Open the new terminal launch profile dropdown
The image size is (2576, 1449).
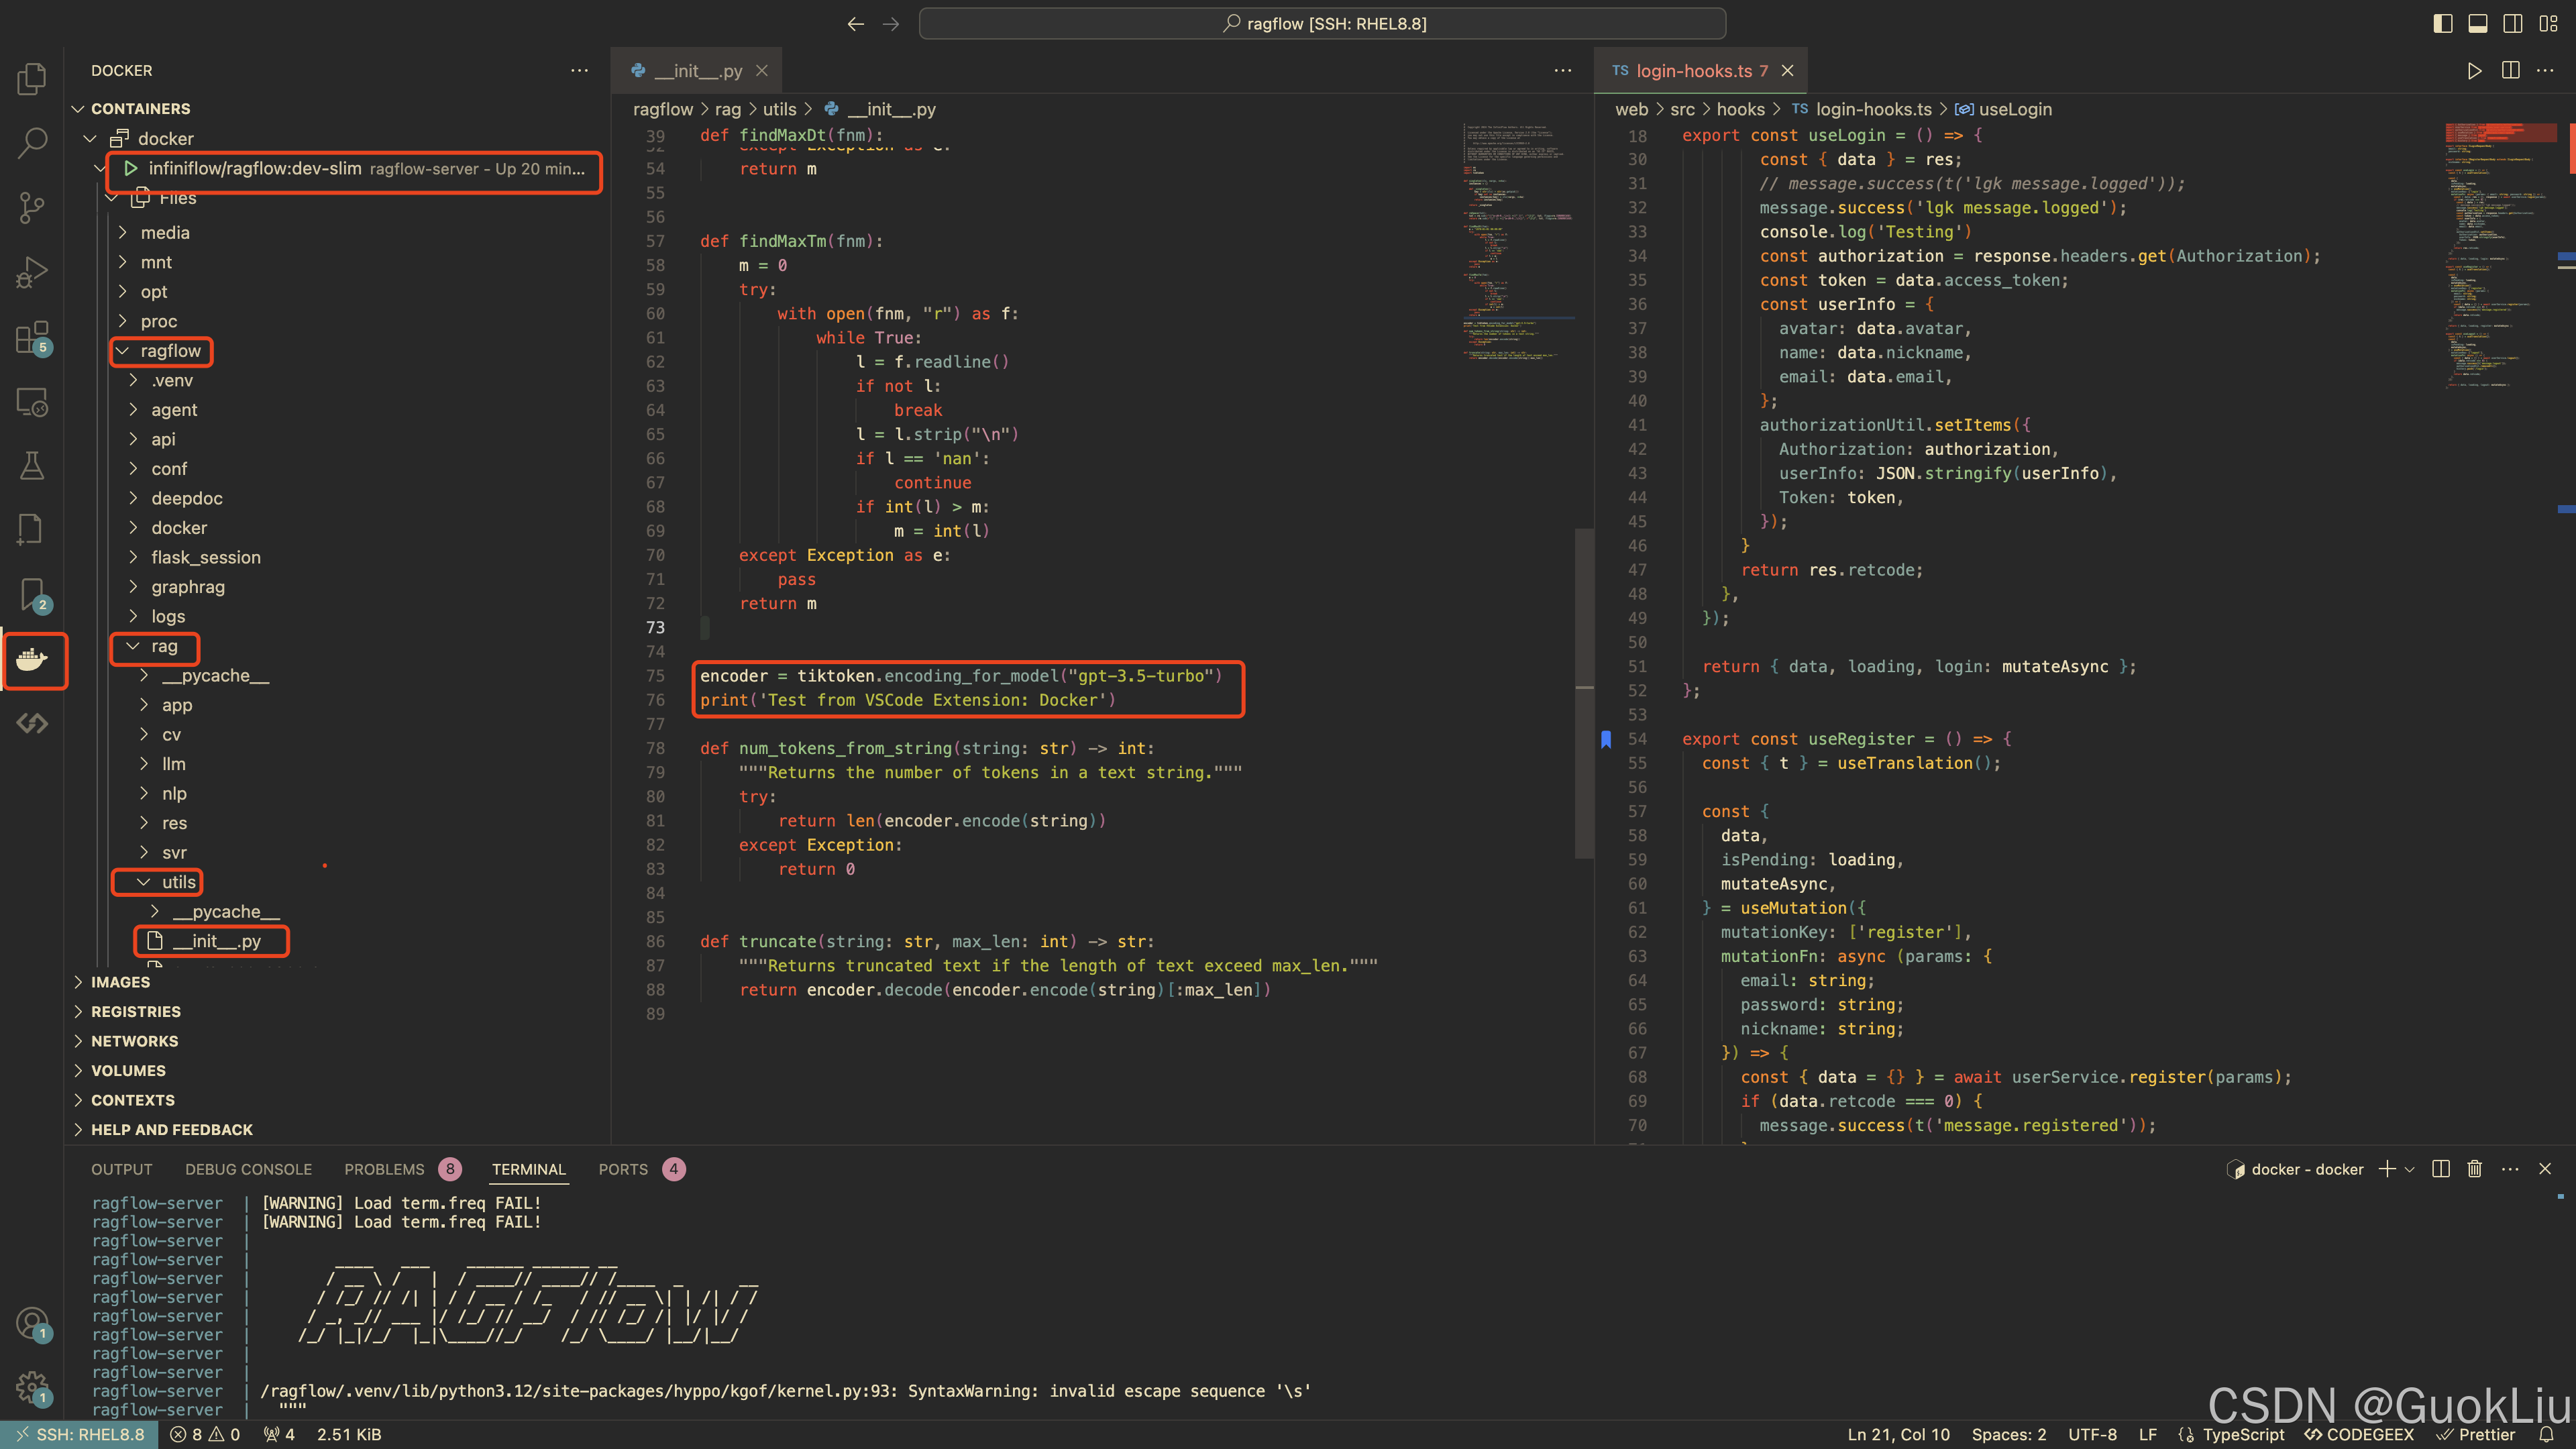[x=2410, y=1169]
